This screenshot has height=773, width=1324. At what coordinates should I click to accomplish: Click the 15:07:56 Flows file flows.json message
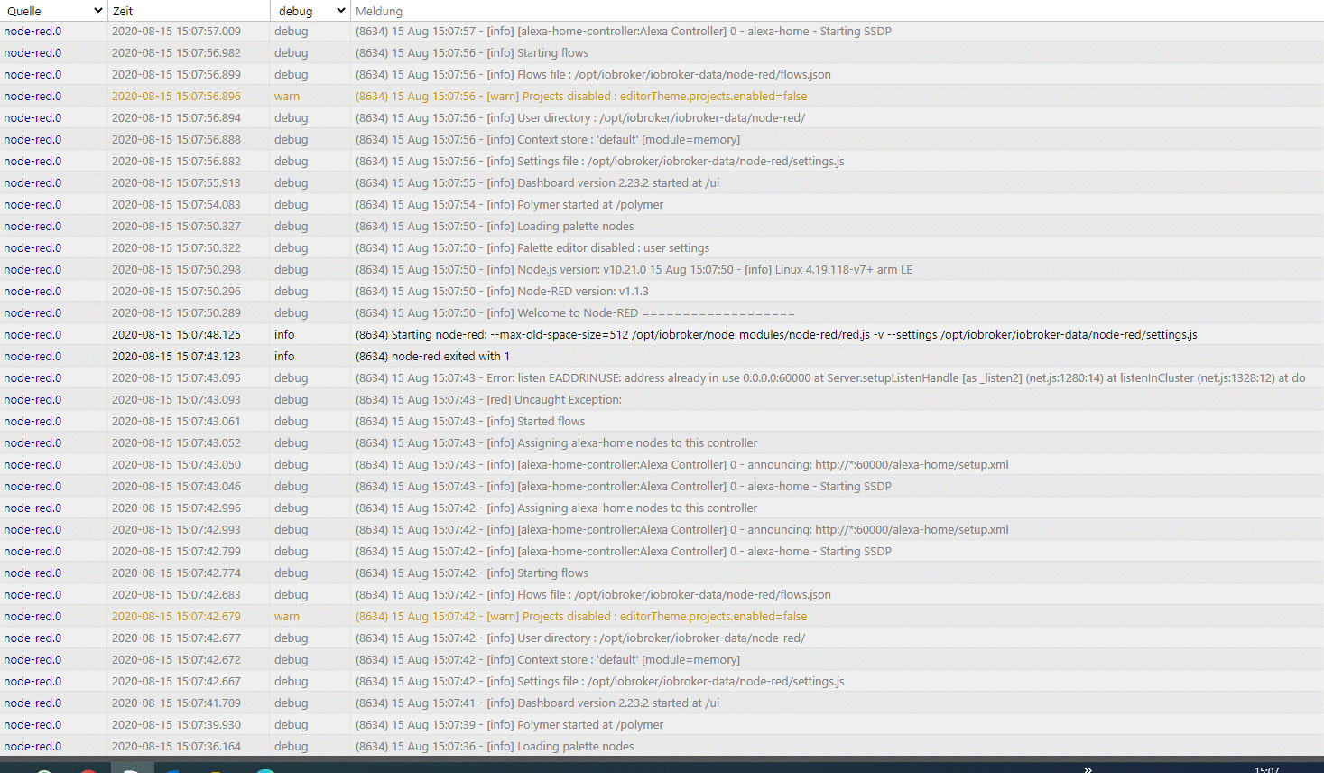click(x=593, y=75)
